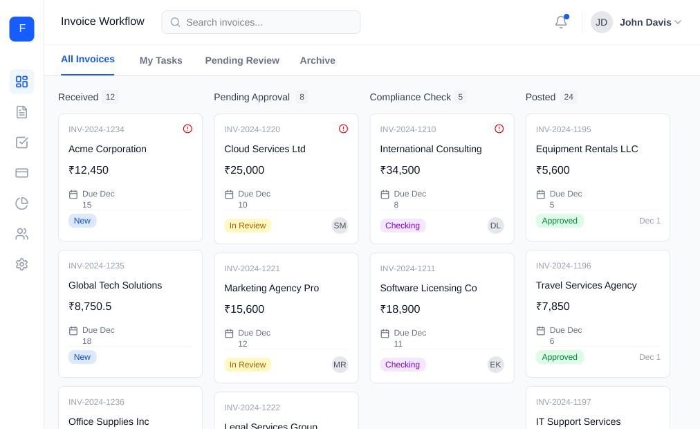Open the checkbox tasks icon in sidebar
The height and width of the screenshot is (429, 700).
[21, 143]
